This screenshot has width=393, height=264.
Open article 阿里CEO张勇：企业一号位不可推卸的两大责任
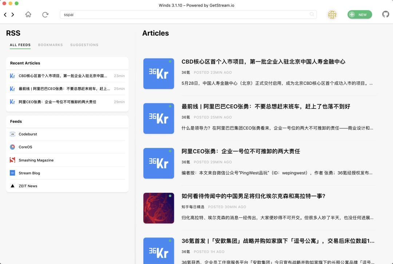241,151
